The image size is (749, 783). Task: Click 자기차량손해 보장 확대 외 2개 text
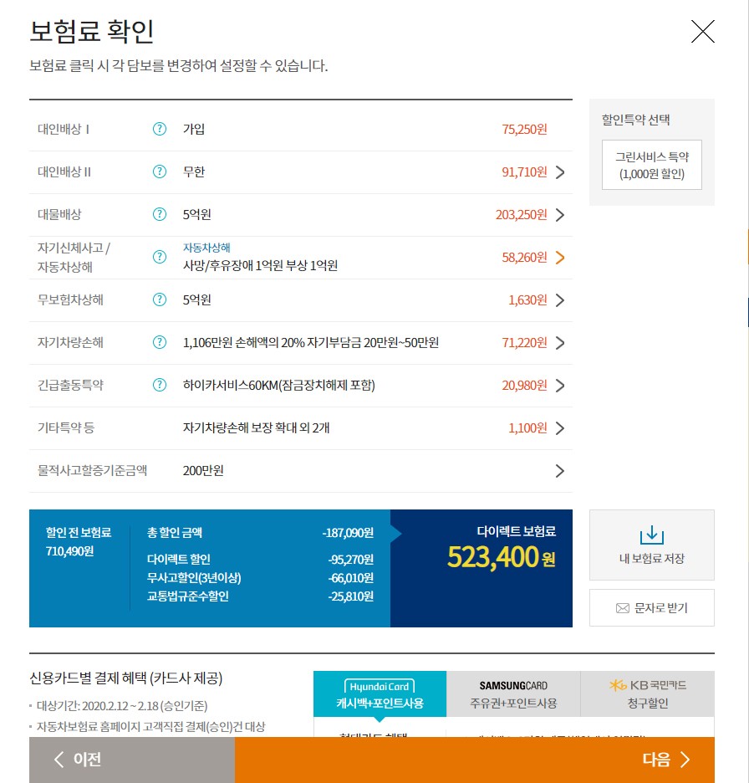256,428
